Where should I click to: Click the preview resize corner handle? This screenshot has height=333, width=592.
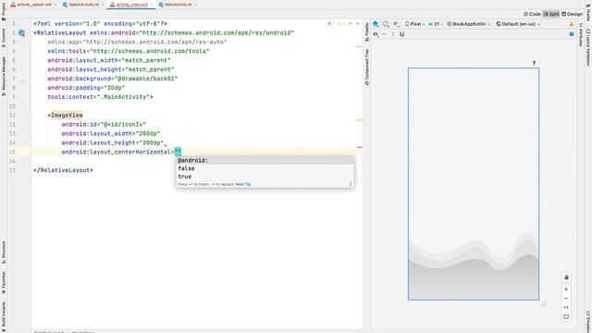point(543,304)
